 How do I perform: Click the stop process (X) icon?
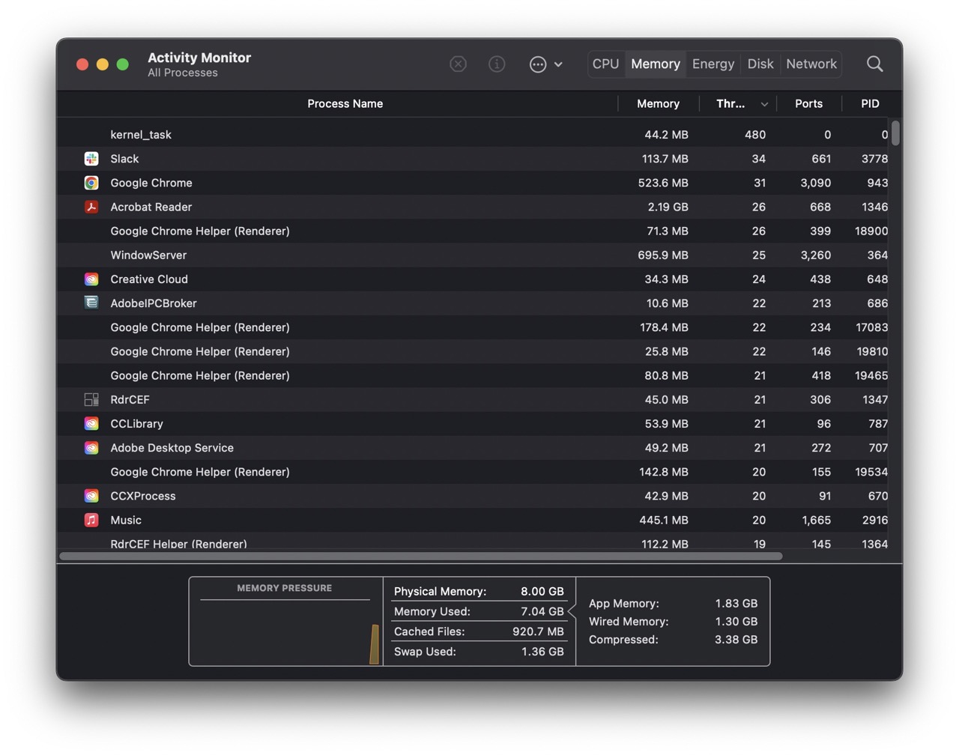458,64
